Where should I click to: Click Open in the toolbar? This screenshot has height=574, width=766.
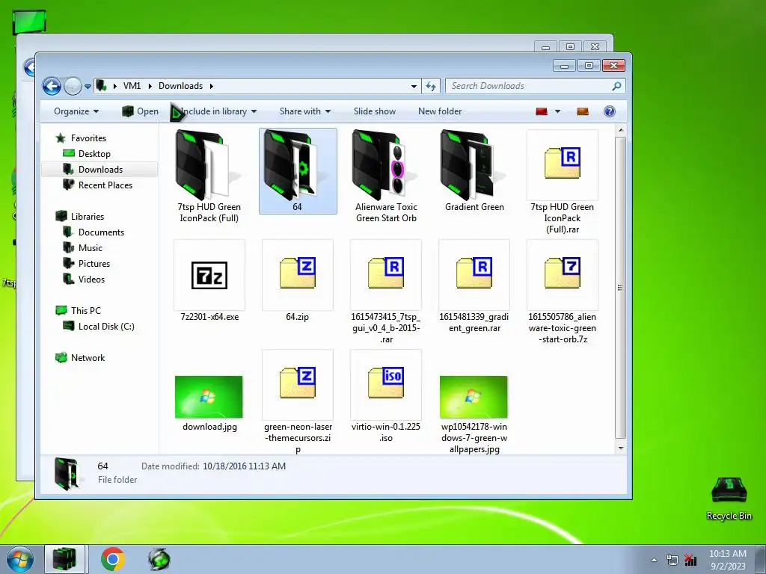140,111
